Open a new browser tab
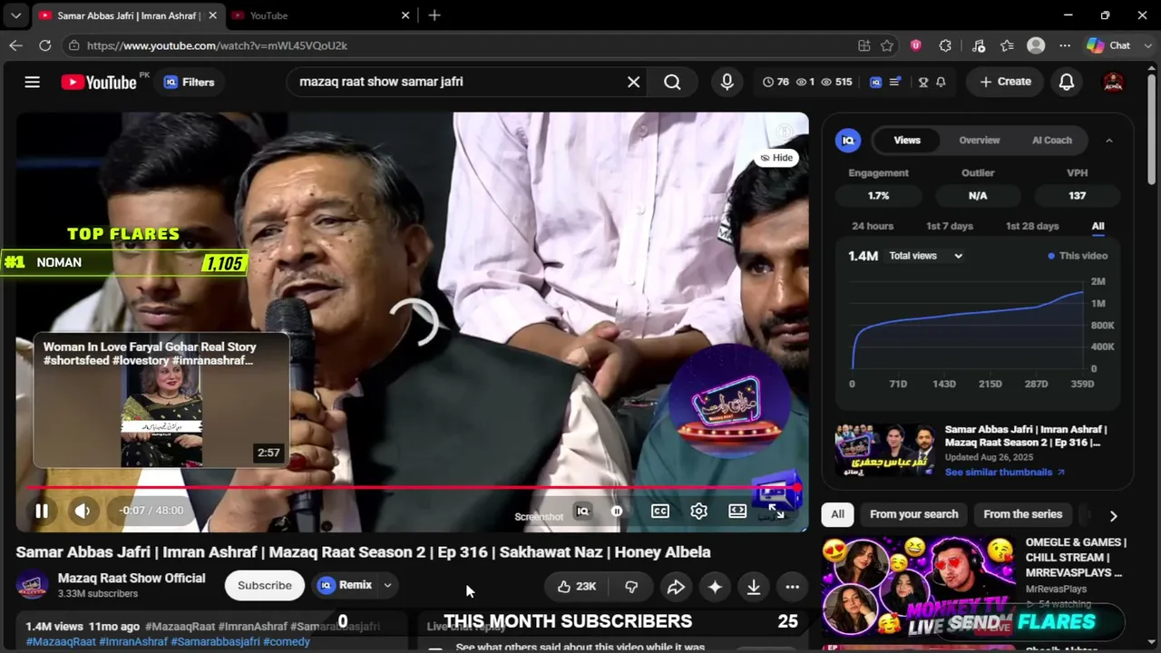 [x=434, y=15]
